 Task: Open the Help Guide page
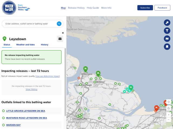93,8
